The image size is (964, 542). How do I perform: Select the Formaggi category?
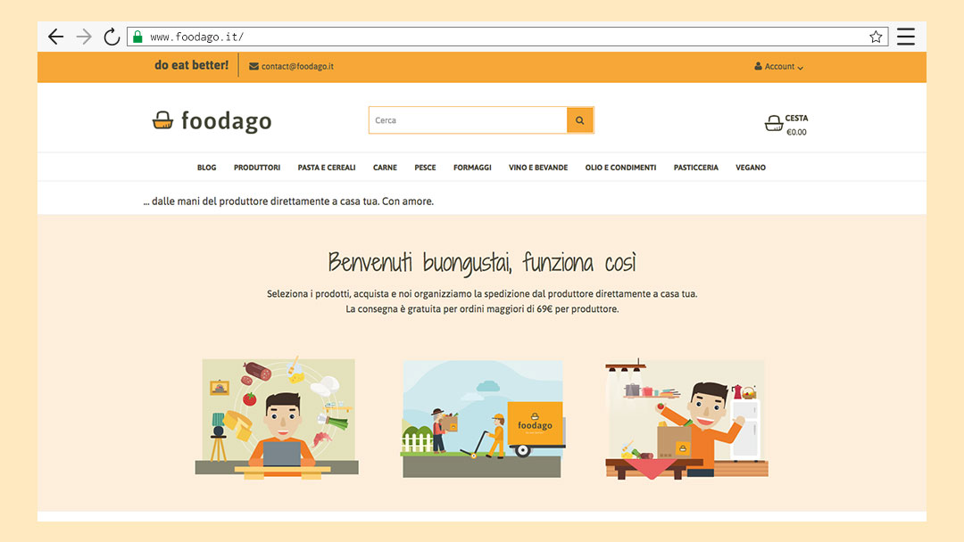[472, 168]
